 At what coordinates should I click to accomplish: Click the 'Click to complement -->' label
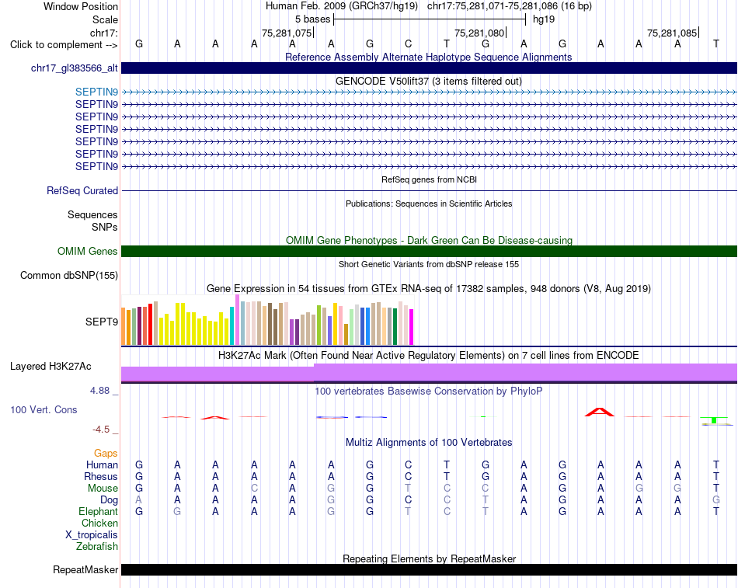point(64,45)
